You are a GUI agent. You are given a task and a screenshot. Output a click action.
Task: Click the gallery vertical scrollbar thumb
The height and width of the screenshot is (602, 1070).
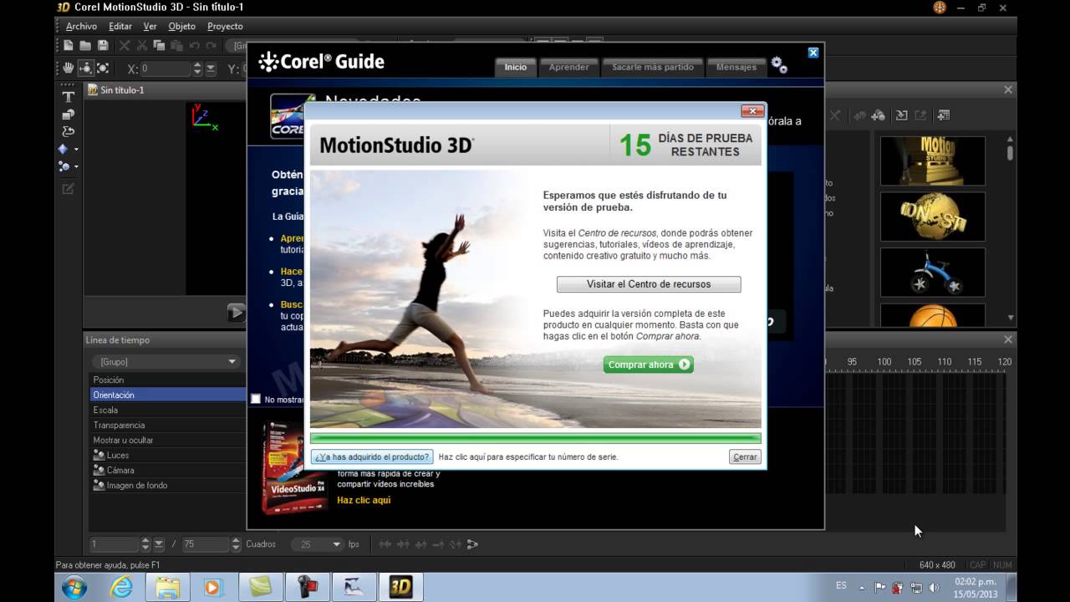click(1010, 152)
